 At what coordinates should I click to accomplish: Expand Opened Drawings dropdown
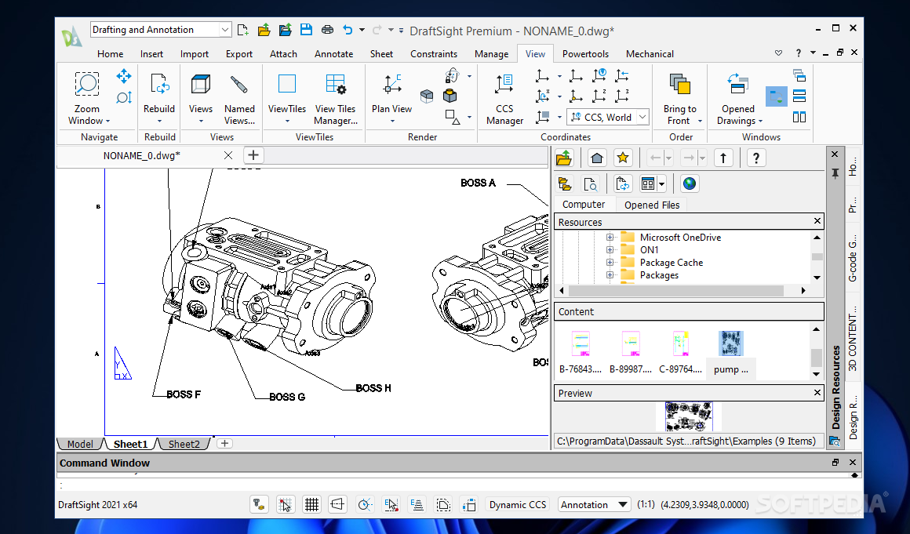(760, 122)
